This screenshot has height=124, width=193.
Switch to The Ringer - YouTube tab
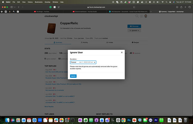tap(41, 12)
